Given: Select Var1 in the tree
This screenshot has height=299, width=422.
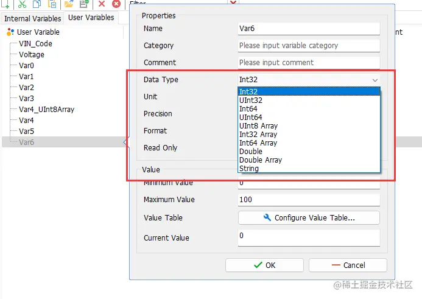Looking at the screenshot, I should [26, 77].
